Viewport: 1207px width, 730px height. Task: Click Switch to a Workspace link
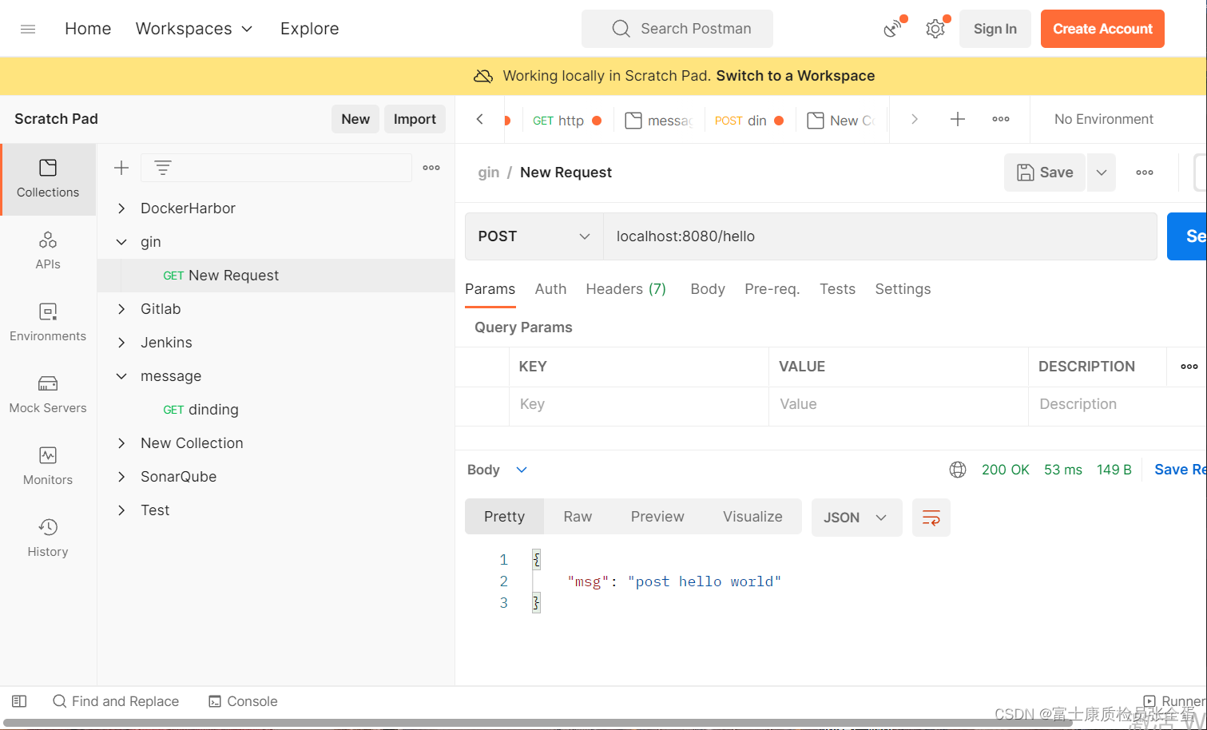pyautogui.click(x=796, y=76)
